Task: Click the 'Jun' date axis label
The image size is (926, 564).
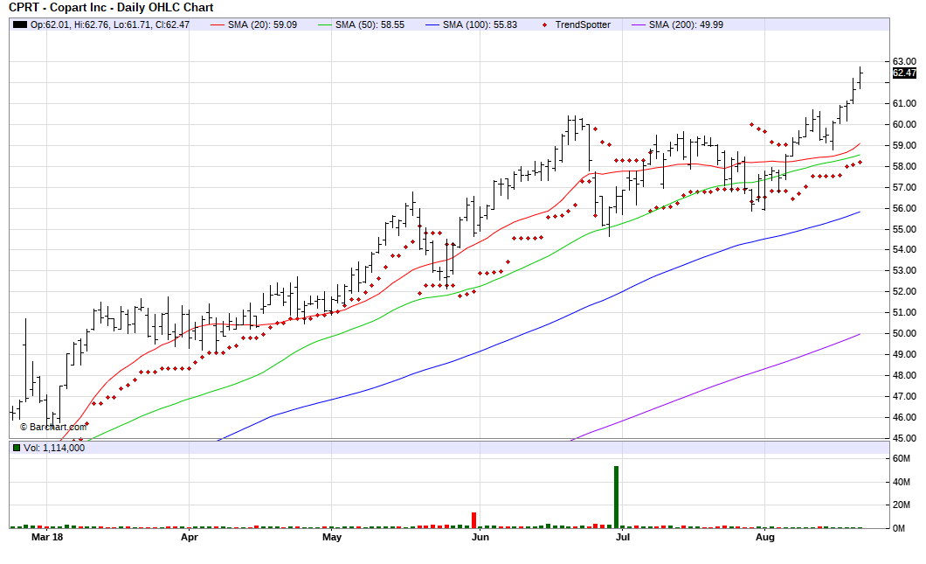Action: (480, 537)
